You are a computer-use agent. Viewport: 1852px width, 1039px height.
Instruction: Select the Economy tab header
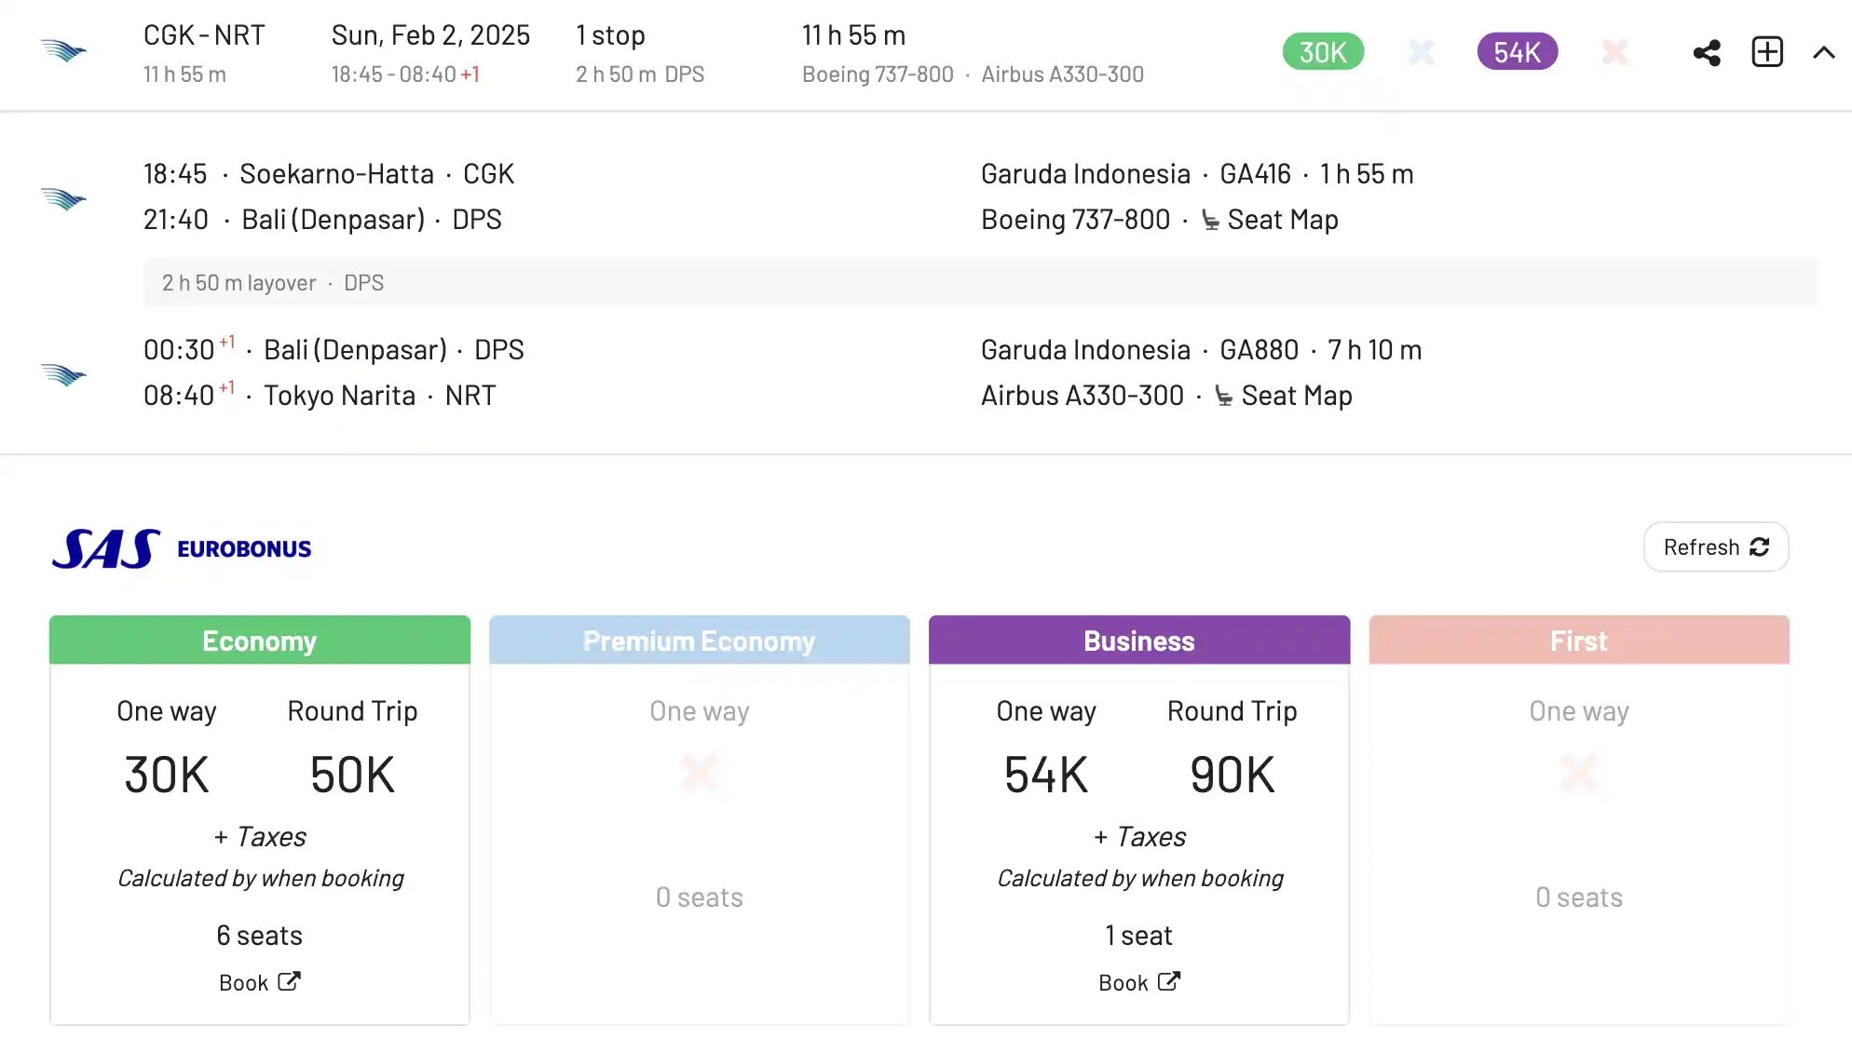coord(260,641)
